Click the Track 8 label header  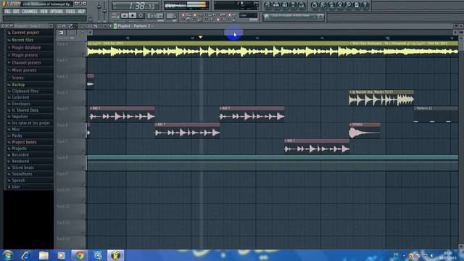pyautogui.click(x=70, y=163)
